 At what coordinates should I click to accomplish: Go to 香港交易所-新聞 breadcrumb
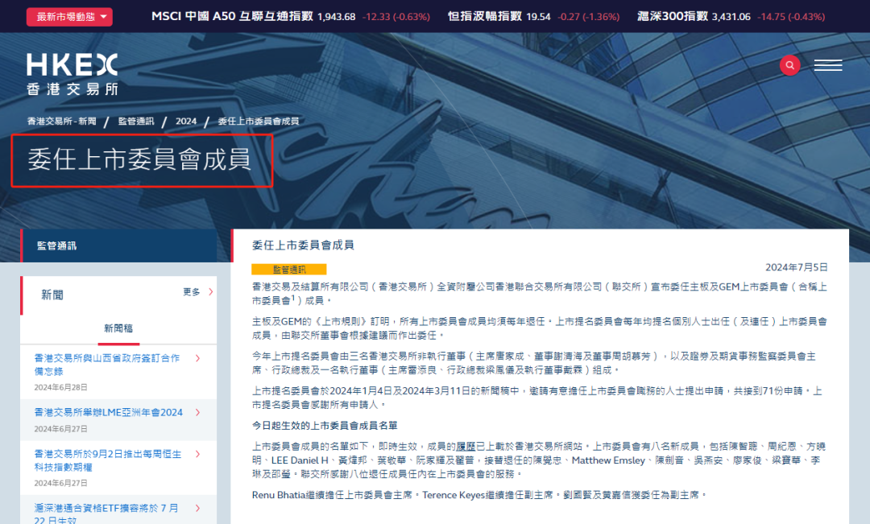(x=61, y=121)
